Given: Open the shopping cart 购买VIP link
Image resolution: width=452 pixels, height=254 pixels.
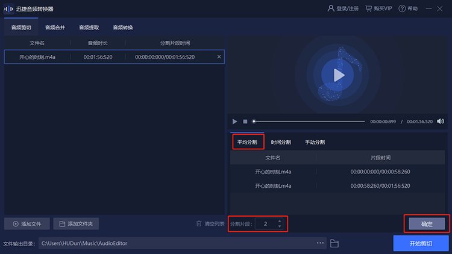Looking at the screenshot, I should 378,8.
